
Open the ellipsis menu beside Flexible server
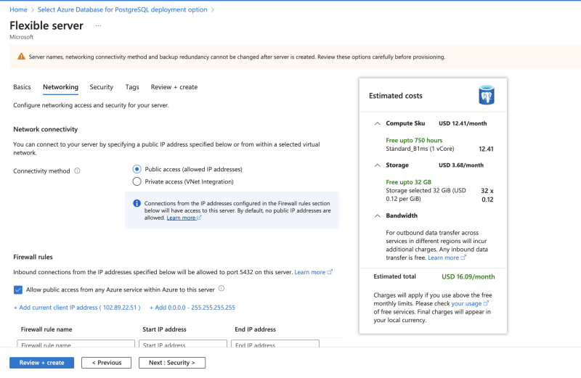coord(98,25)
